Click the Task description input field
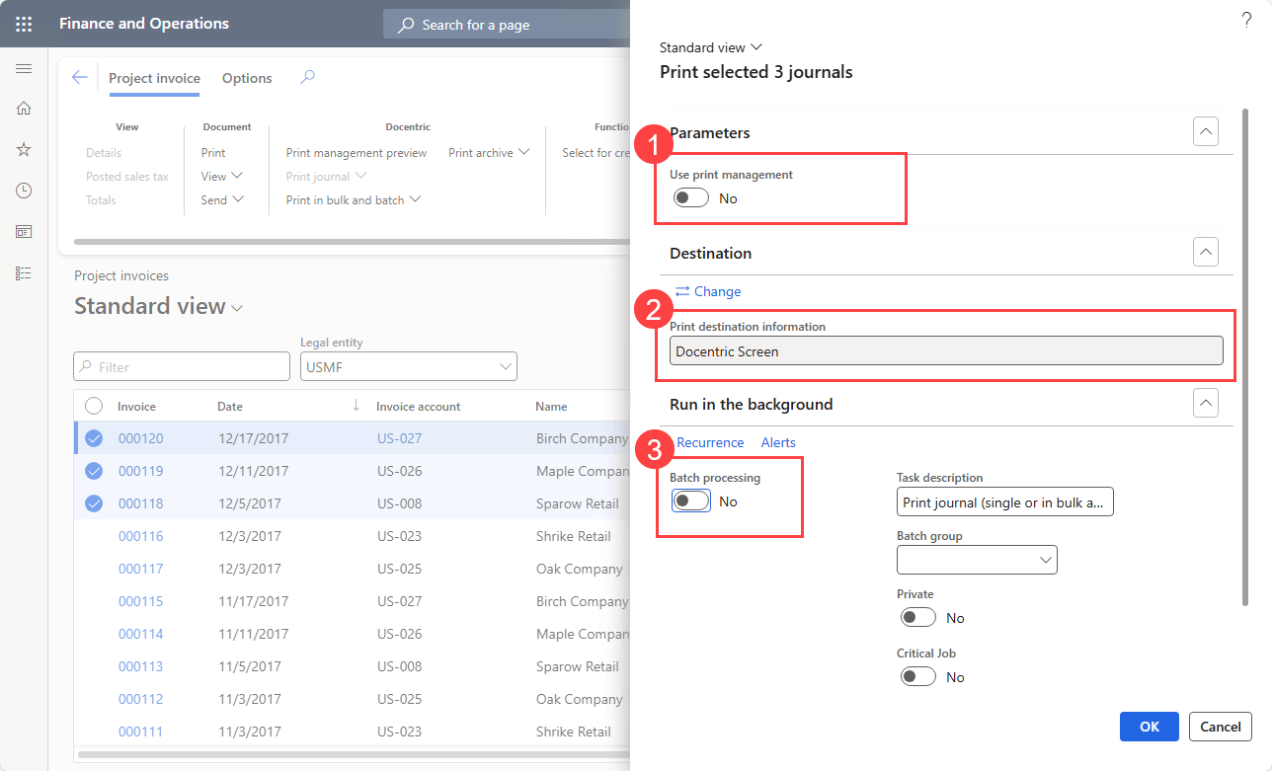This screenshot has width=1272, height=771. click(1004, 502)
